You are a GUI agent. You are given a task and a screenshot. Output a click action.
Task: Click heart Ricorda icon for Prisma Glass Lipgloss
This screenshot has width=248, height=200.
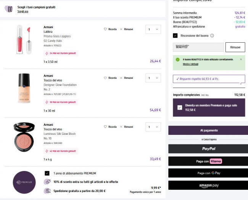pos(105,29)
